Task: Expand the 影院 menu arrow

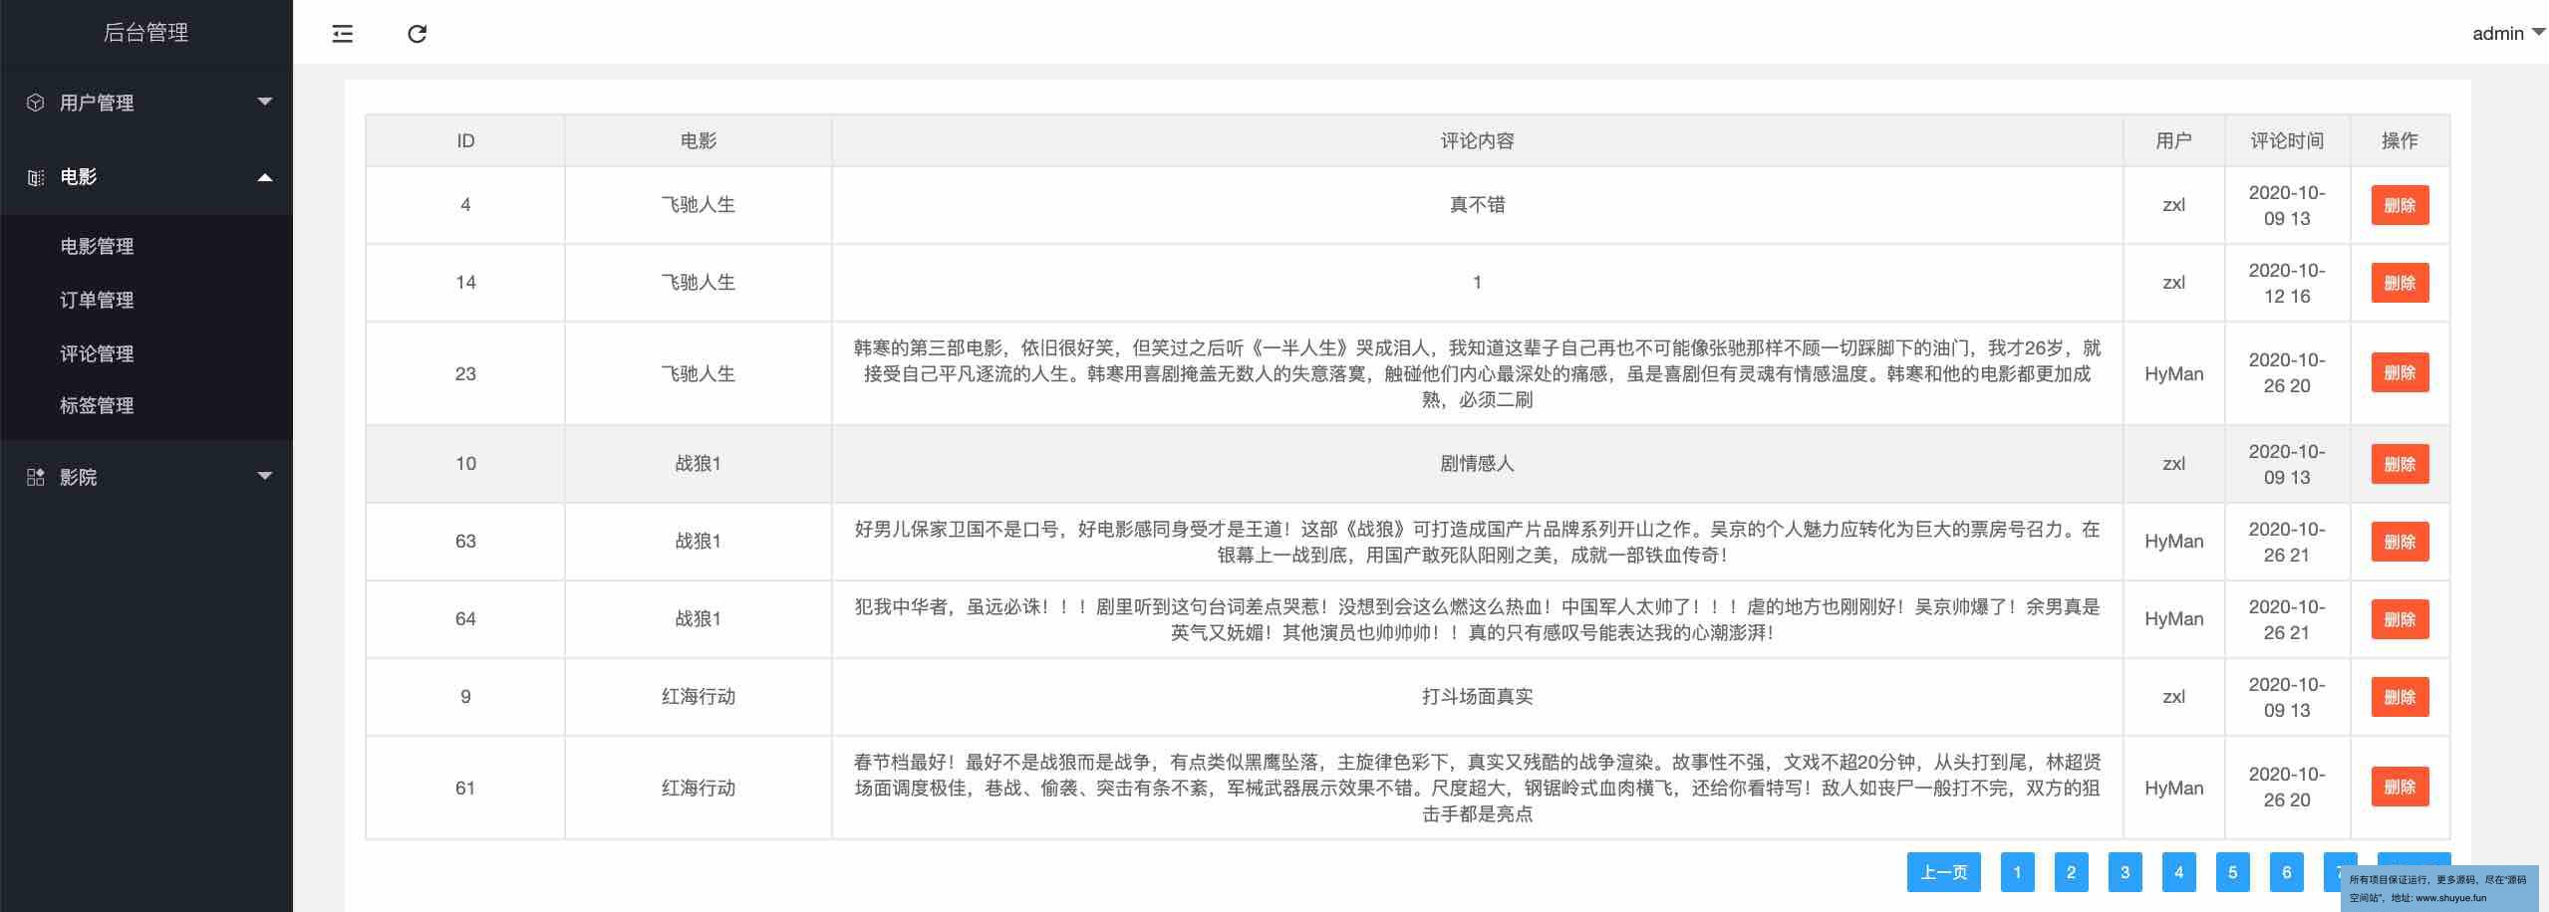Action: pos(265,476)
